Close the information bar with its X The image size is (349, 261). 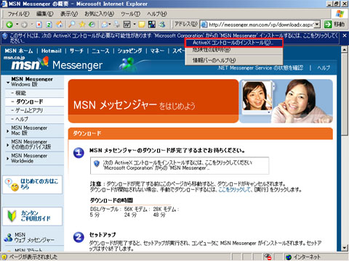[345, 36]
